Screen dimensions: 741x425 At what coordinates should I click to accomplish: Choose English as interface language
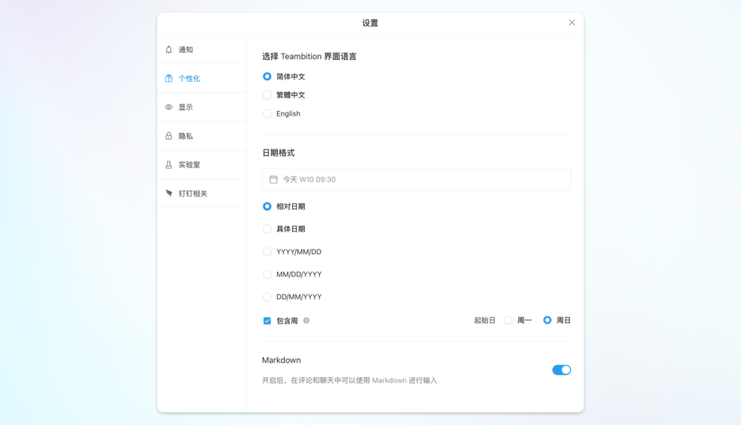(x=267, y=114)
